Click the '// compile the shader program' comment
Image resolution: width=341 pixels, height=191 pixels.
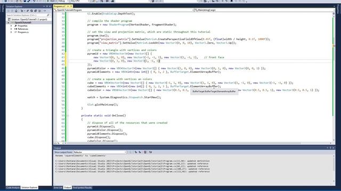click(x=110, y=21)
